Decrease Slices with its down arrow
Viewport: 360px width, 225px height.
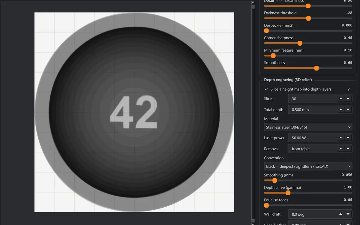[348, 99]
